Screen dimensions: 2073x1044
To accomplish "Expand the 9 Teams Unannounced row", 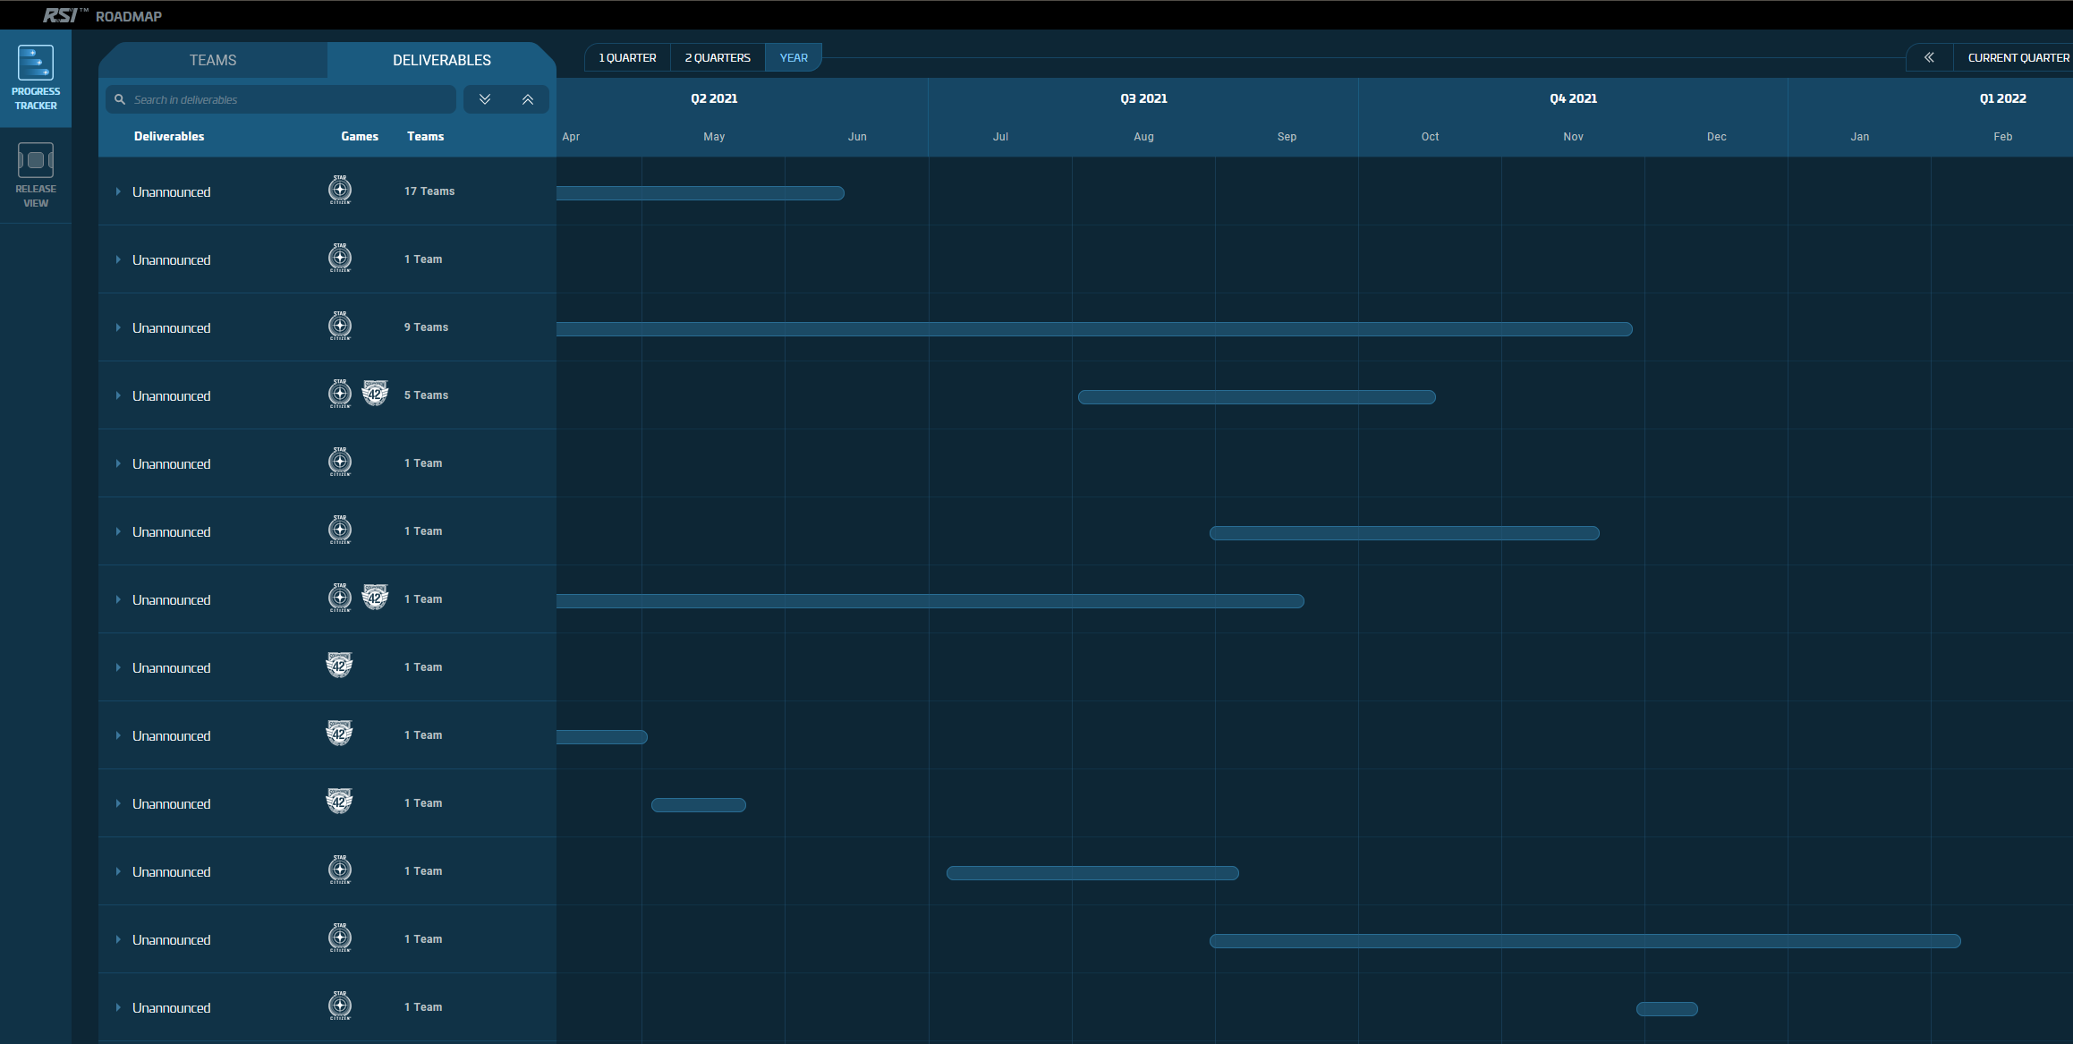I will [118, 327].
